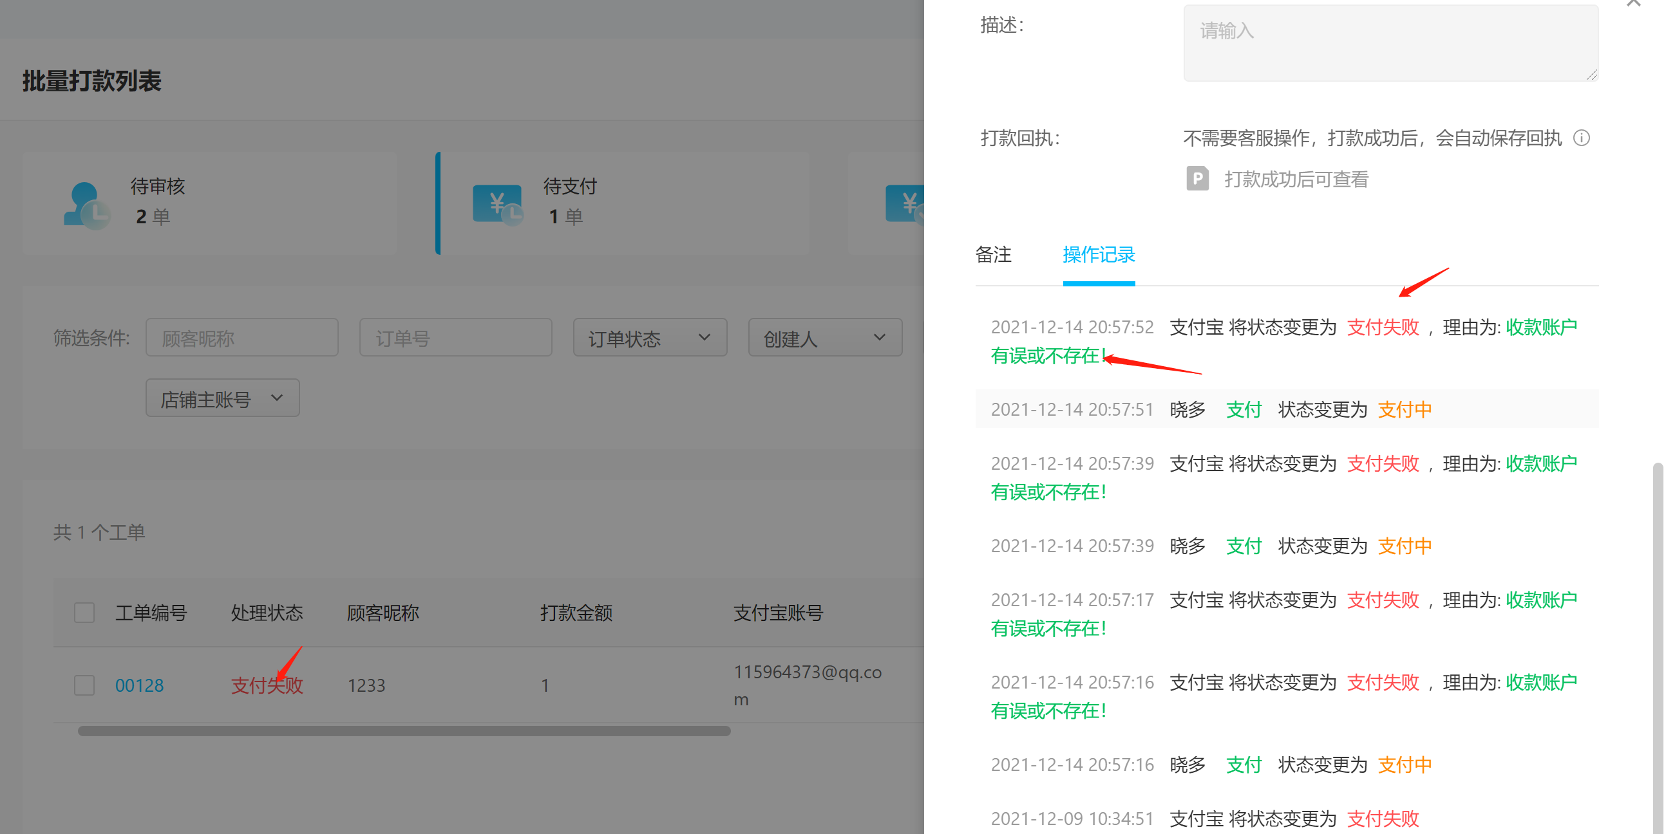Click the 2021-12-14 20:57:16 晓多 log row
The image size is (1666, 834).
(1287, 765)
